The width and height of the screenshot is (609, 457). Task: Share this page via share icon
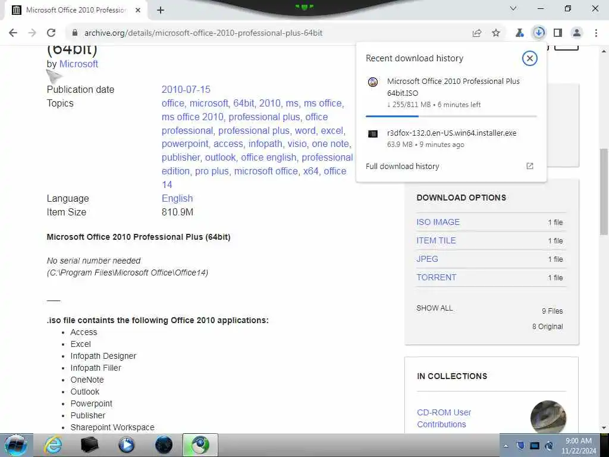(477, 33)
